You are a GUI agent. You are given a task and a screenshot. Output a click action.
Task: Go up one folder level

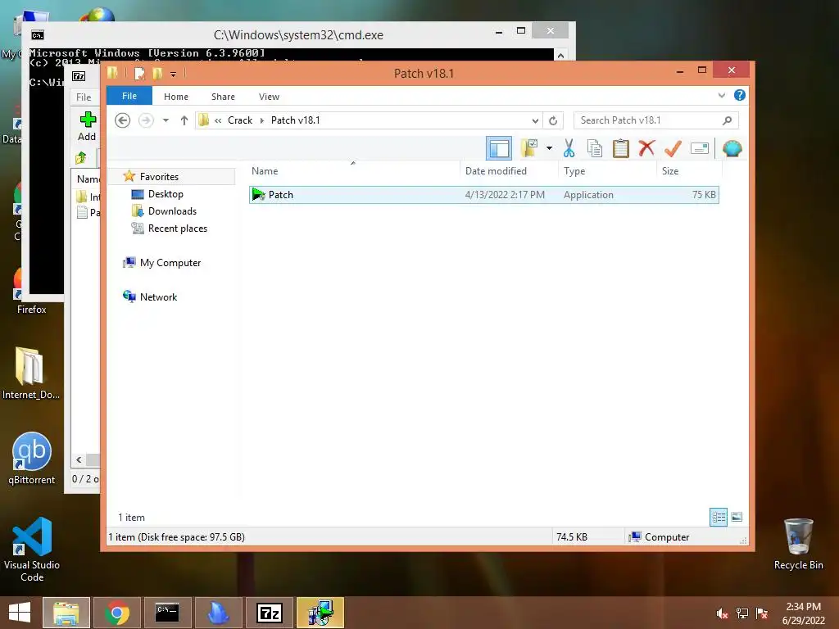pyautogui.click(x=184, y=120)
